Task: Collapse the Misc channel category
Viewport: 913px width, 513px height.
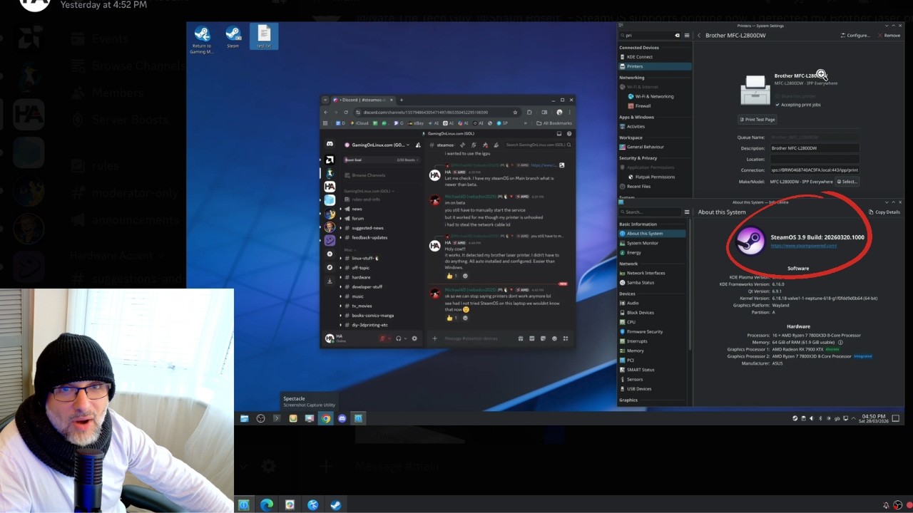Action: click(x=349, y=250)
